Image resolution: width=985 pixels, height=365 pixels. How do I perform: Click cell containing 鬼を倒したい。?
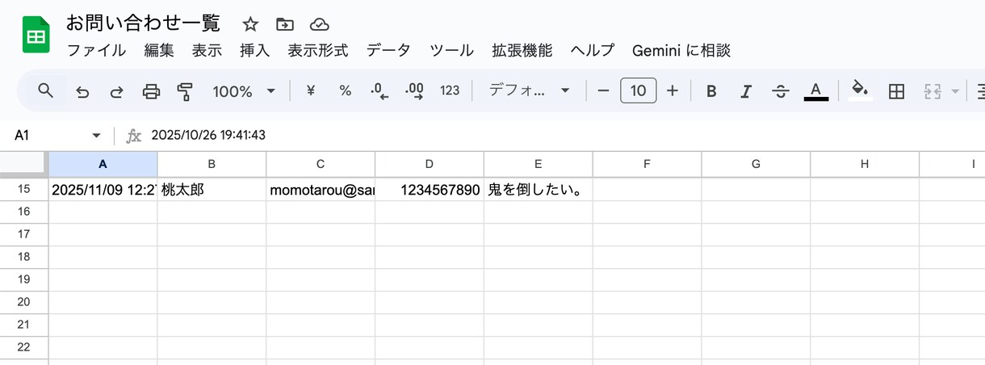point(539,190)
